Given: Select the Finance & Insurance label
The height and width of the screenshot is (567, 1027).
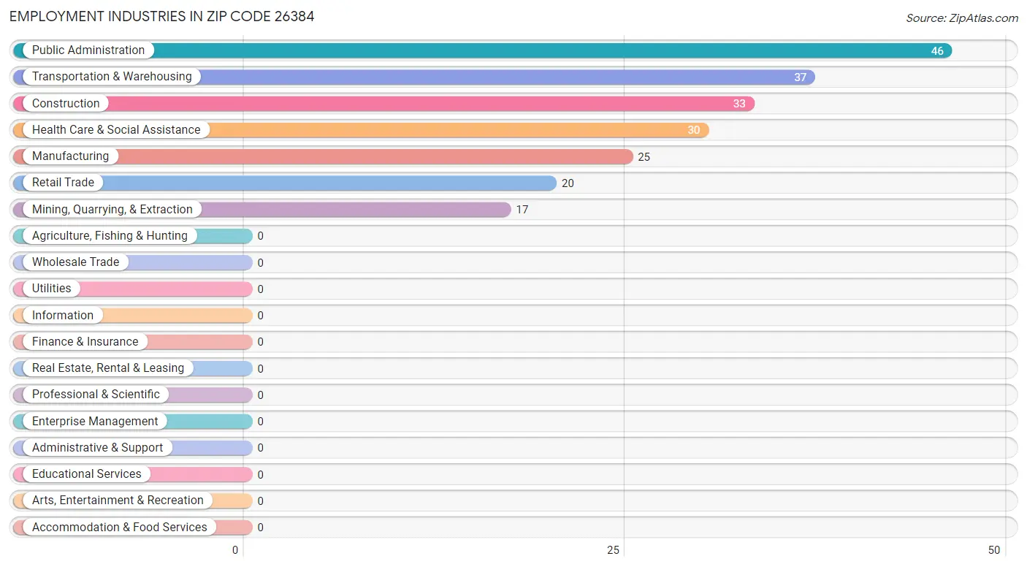Looking at the screenshot, I should (x=85, y=342).
